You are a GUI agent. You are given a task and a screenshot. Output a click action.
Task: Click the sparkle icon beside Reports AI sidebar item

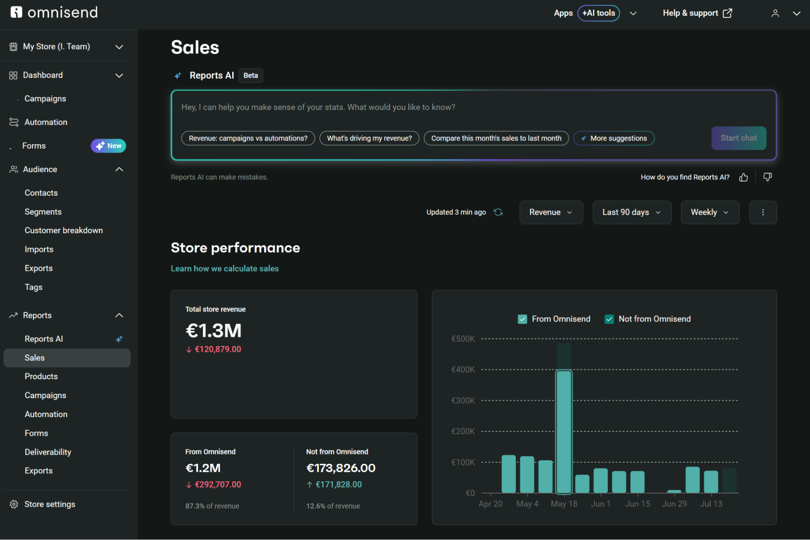point(119,339)
